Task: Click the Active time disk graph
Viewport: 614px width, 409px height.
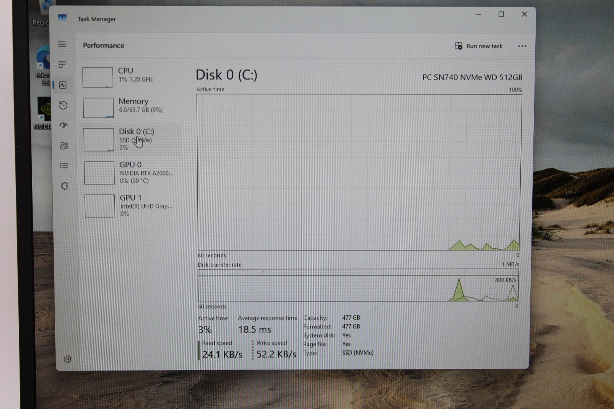Action: coord(359,172)
